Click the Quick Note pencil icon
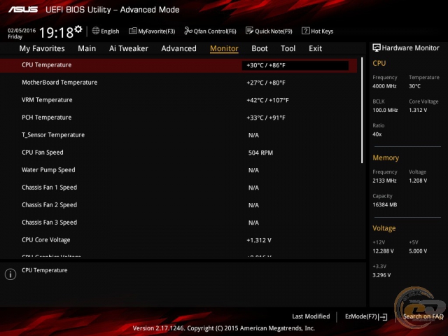448x336 pixels. coord(249,31)
